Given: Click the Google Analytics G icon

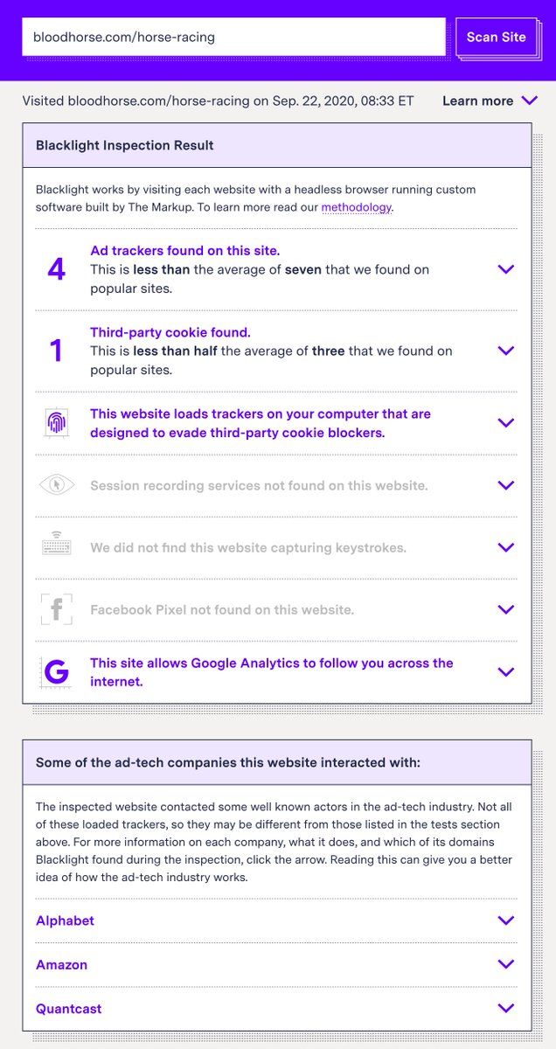Looking at the screenshot, I should 57,672.
